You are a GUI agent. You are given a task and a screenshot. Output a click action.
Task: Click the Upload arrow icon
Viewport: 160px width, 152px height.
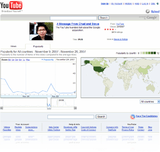pyautogui.click(x=148, y=11)
